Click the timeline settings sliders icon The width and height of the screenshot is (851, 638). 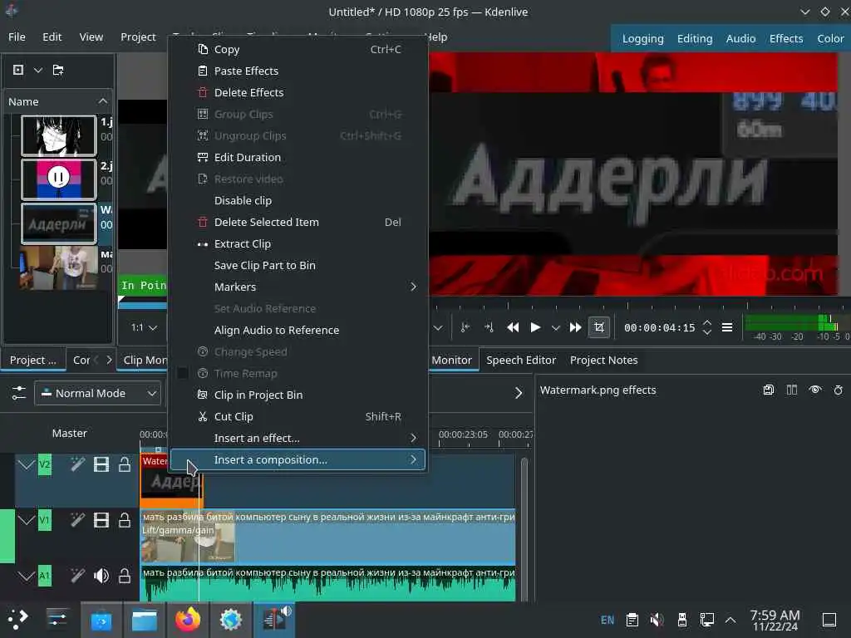[x=18, y=393]
